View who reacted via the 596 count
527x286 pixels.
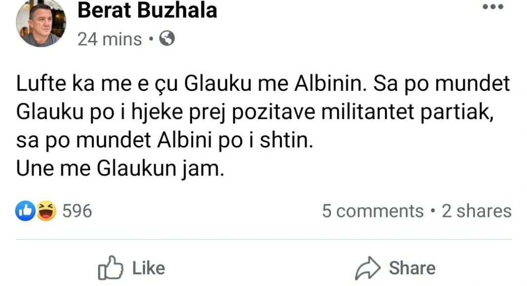tap(77, 212)
